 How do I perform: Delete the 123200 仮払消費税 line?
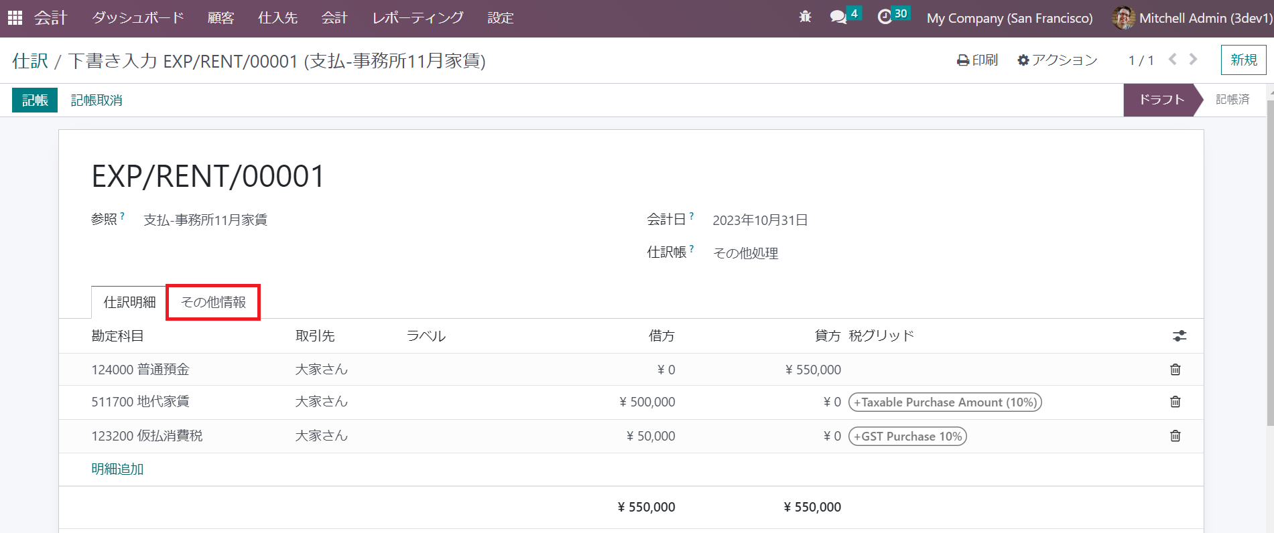coord(1175,436)
